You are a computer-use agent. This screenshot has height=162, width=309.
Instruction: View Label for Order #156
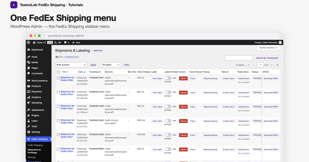[x=157, y=78]
